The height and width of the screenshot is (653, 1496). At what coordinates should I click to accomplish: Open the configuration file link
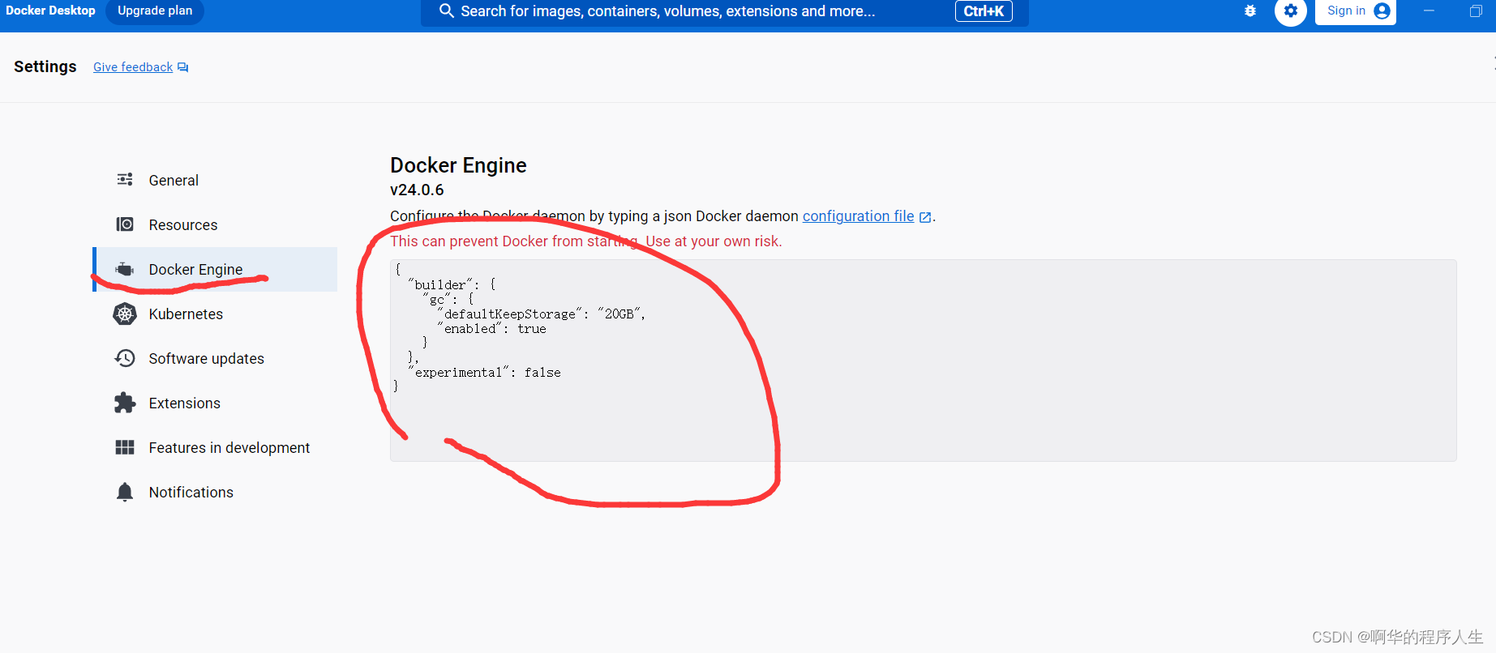pos(858,216)
